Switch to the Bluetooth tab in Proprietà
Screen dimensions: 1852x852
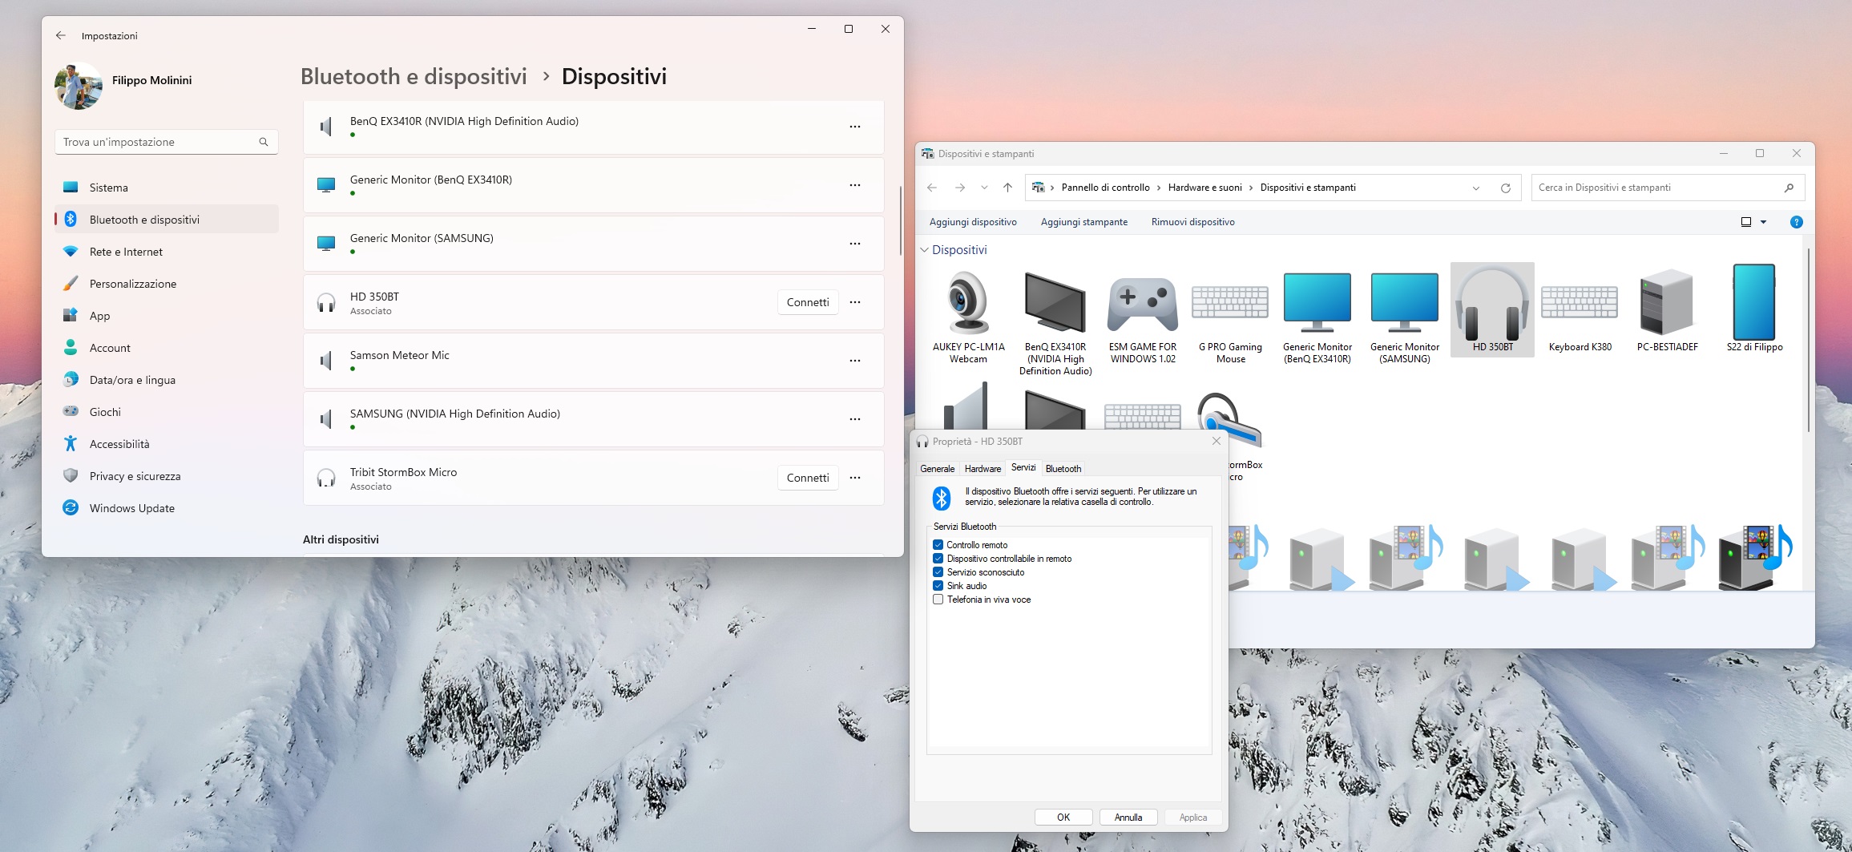coord(1063,469)
